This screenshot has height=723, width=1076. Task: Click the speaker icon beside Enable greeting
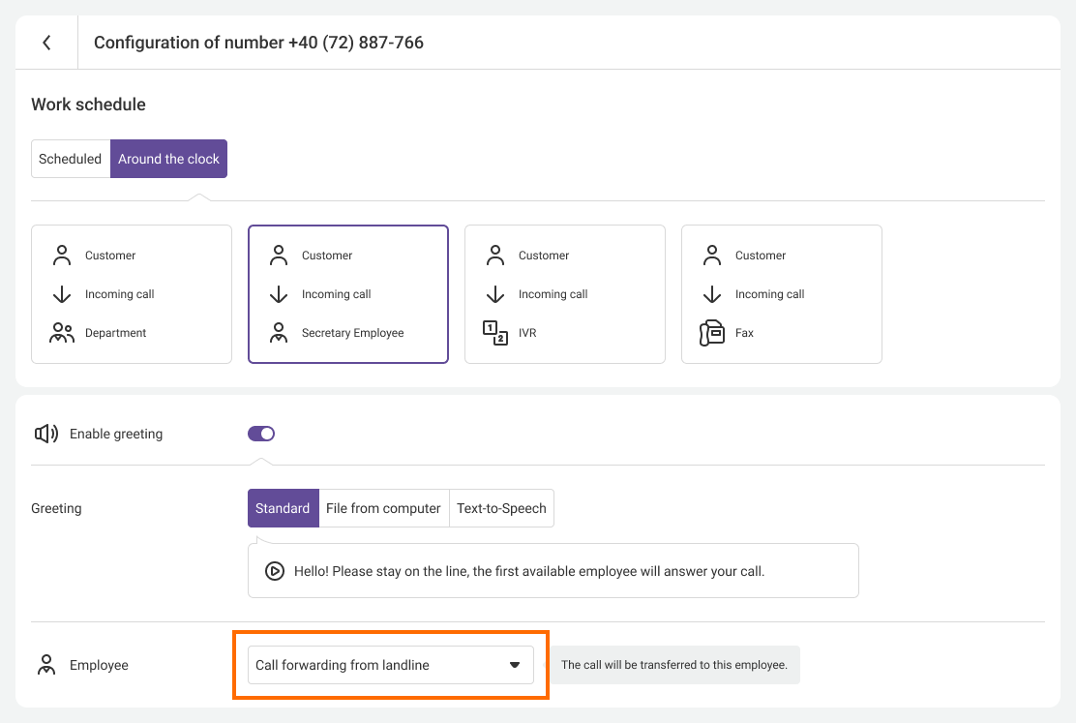46,434
